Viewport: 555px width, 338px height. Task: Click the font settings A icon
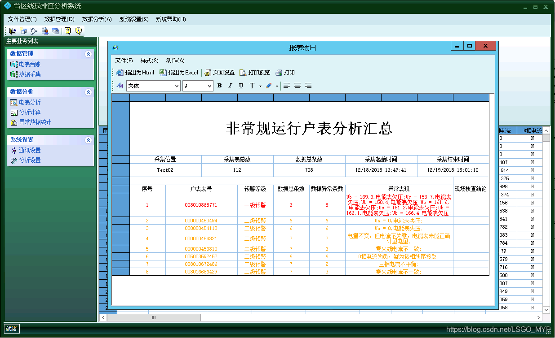pos(119,86)
